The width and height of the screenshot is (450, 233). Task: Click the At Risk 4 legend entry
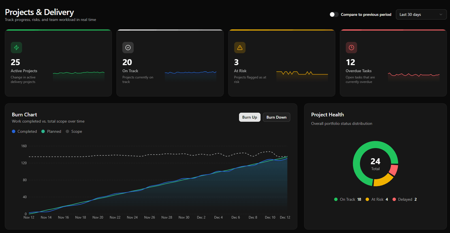377,199
